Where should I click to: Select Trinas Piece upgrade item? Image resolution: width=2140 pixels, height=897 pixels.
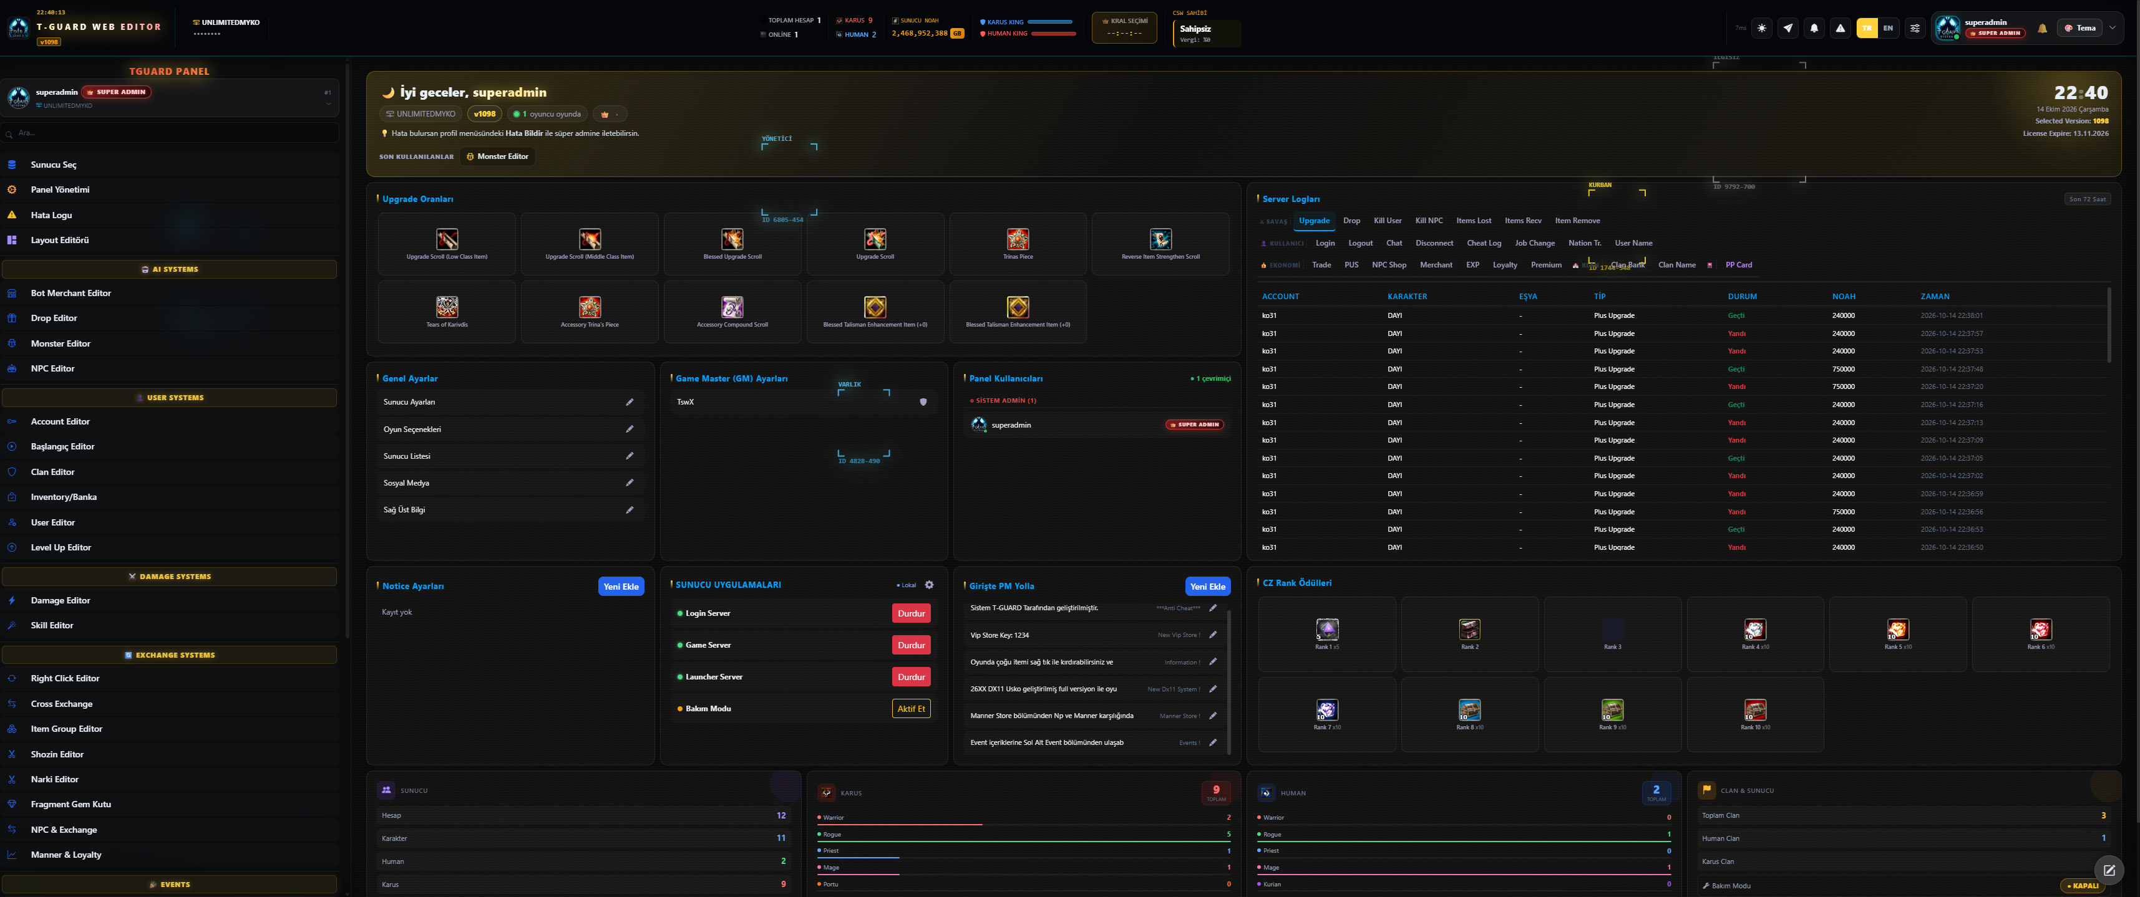(x=1018, y=244)
